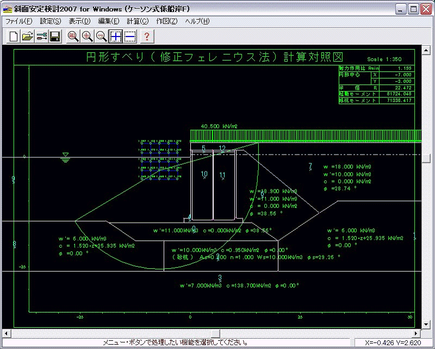Open the ファイル(F) menu
Viewport: 435px width, 349px height.
tap(19, 21)
